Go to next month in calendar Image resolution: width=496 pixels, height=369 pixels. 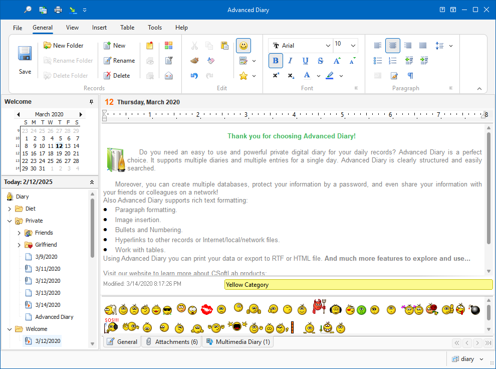81,115
